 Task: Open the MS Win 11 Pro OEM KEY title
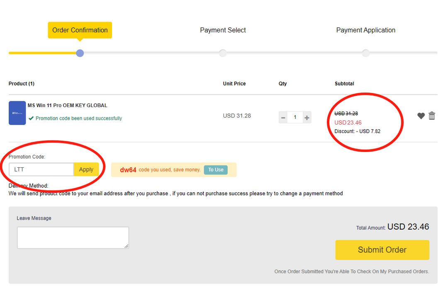coord(67,105)
